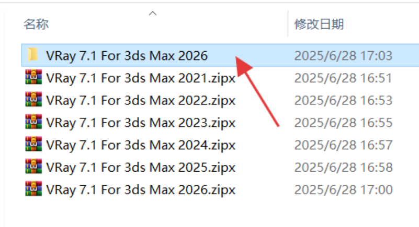
Task: Select file VRay 7.1 For 3ds Max 2024.zipx
Action: pyautogui.click(x=141, y=145)
